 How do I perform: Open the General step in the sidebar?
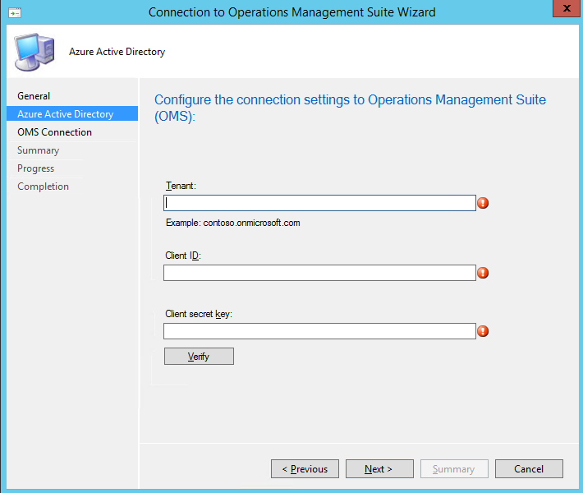(34, 96)
